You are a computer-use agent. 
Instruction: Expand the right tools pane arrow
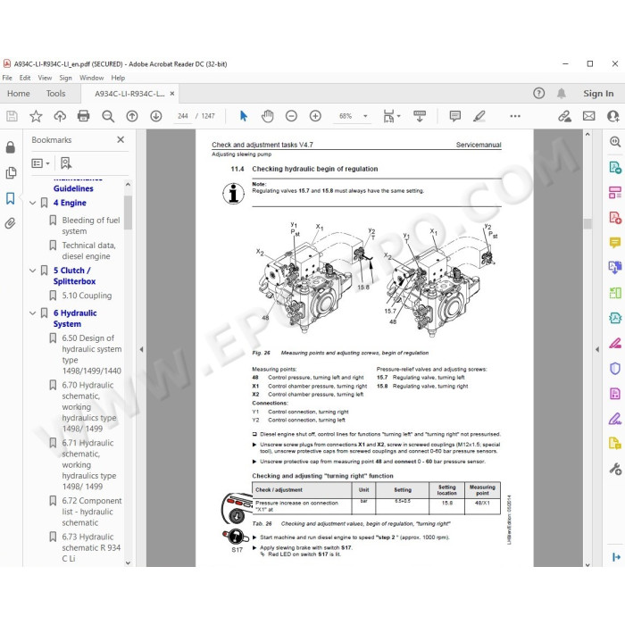tap(597, 350)
